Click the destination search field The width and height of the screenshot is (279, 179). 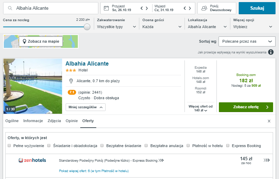[x=51, y=8]
